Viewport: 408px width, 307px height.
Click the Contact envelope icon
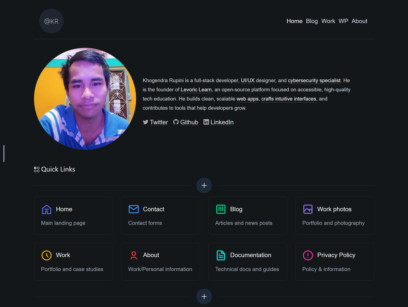pyautogui.click(x=134, y=209)
